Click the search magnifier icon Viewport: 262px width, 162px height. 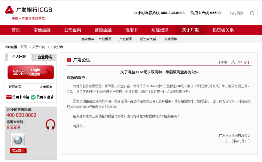coord(252,13)
